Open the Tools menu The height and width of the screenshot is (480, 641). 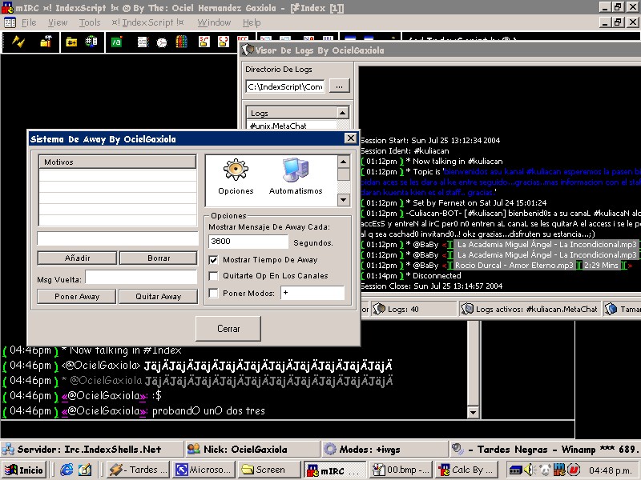coord(90,22)
